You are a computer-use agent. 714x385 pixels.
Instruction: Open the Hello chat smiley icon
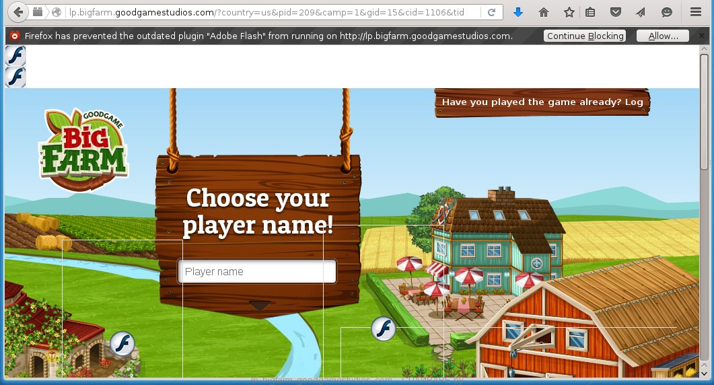[667, 12]
